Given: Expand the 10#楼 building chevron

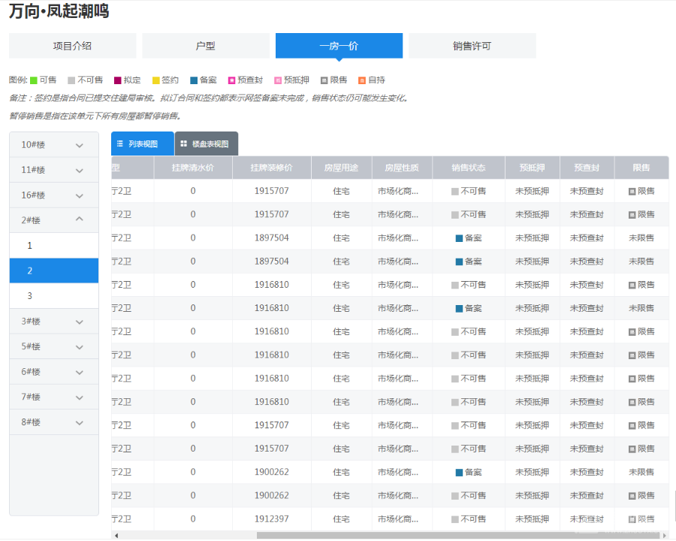Looking at the screenshot, I should click(80, 145).
